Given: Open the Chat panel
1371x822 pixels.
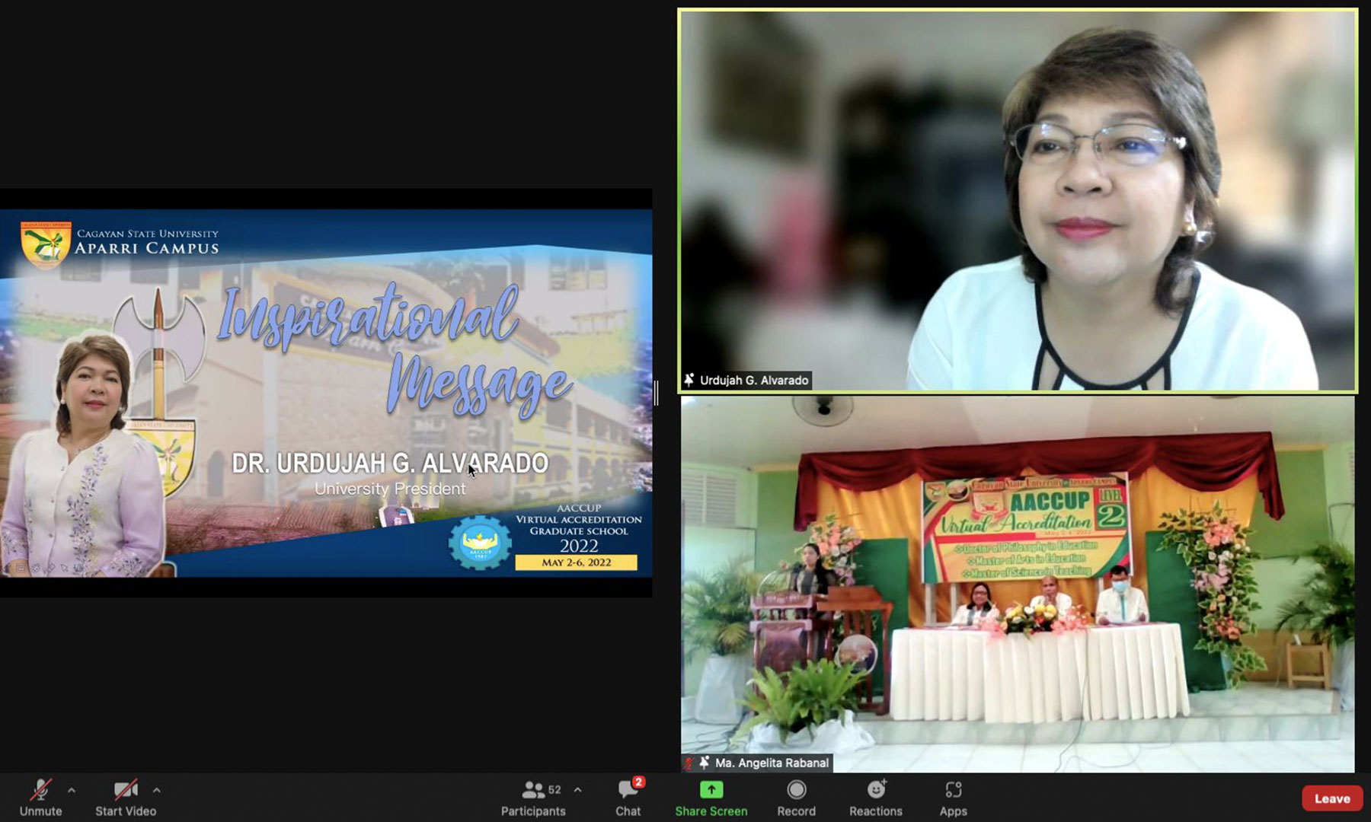Looking at the screenshot, I should [x=628, y=798].
